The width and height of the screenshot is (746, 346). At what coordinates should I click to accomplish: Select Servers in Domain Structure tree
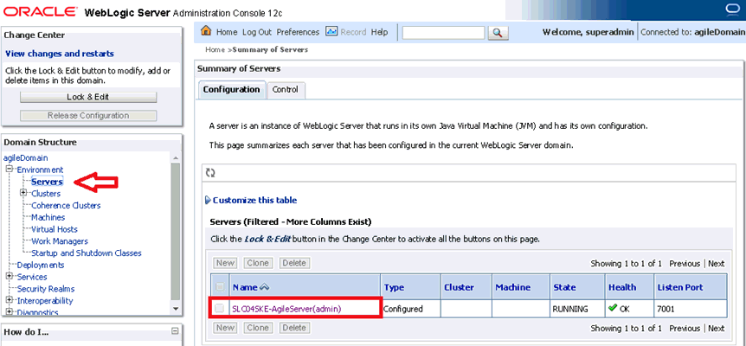(x=47, y=182)
